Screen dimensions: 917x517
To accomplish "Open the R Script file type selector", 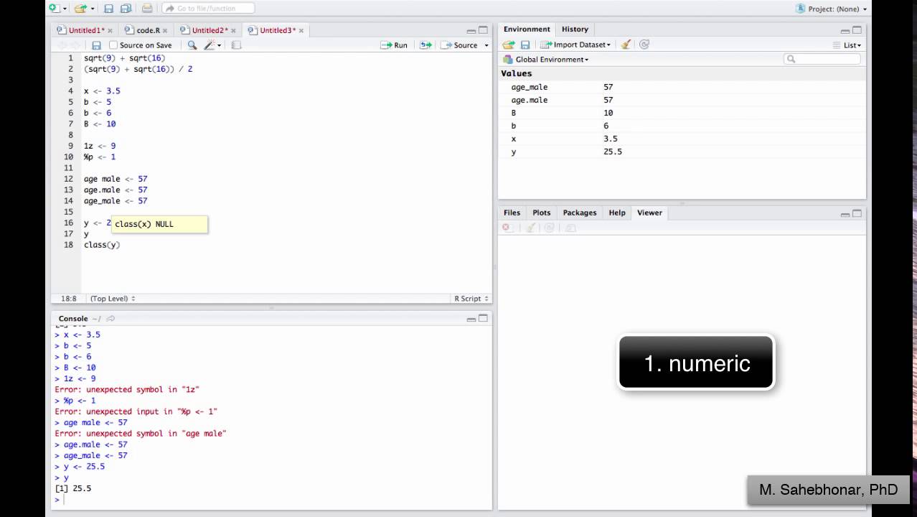I will coord(471,299).
